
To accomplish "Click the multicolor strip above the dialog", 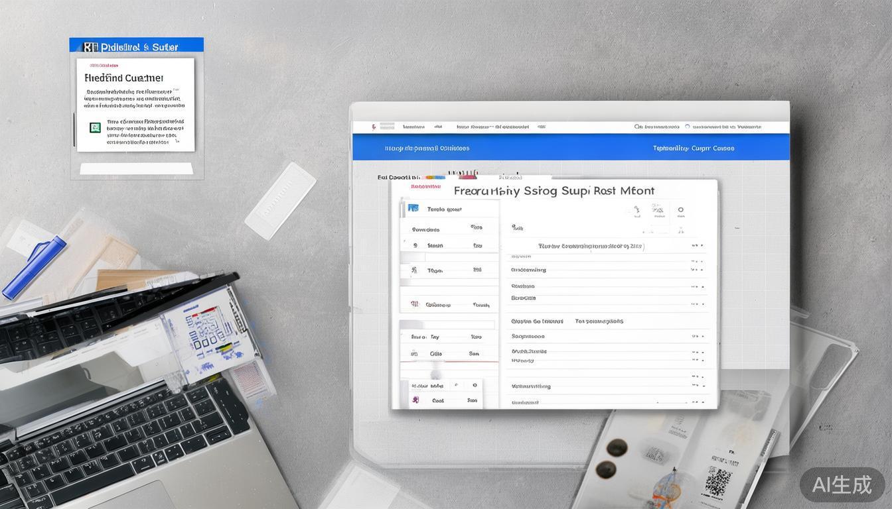I will tap(435, 177).
